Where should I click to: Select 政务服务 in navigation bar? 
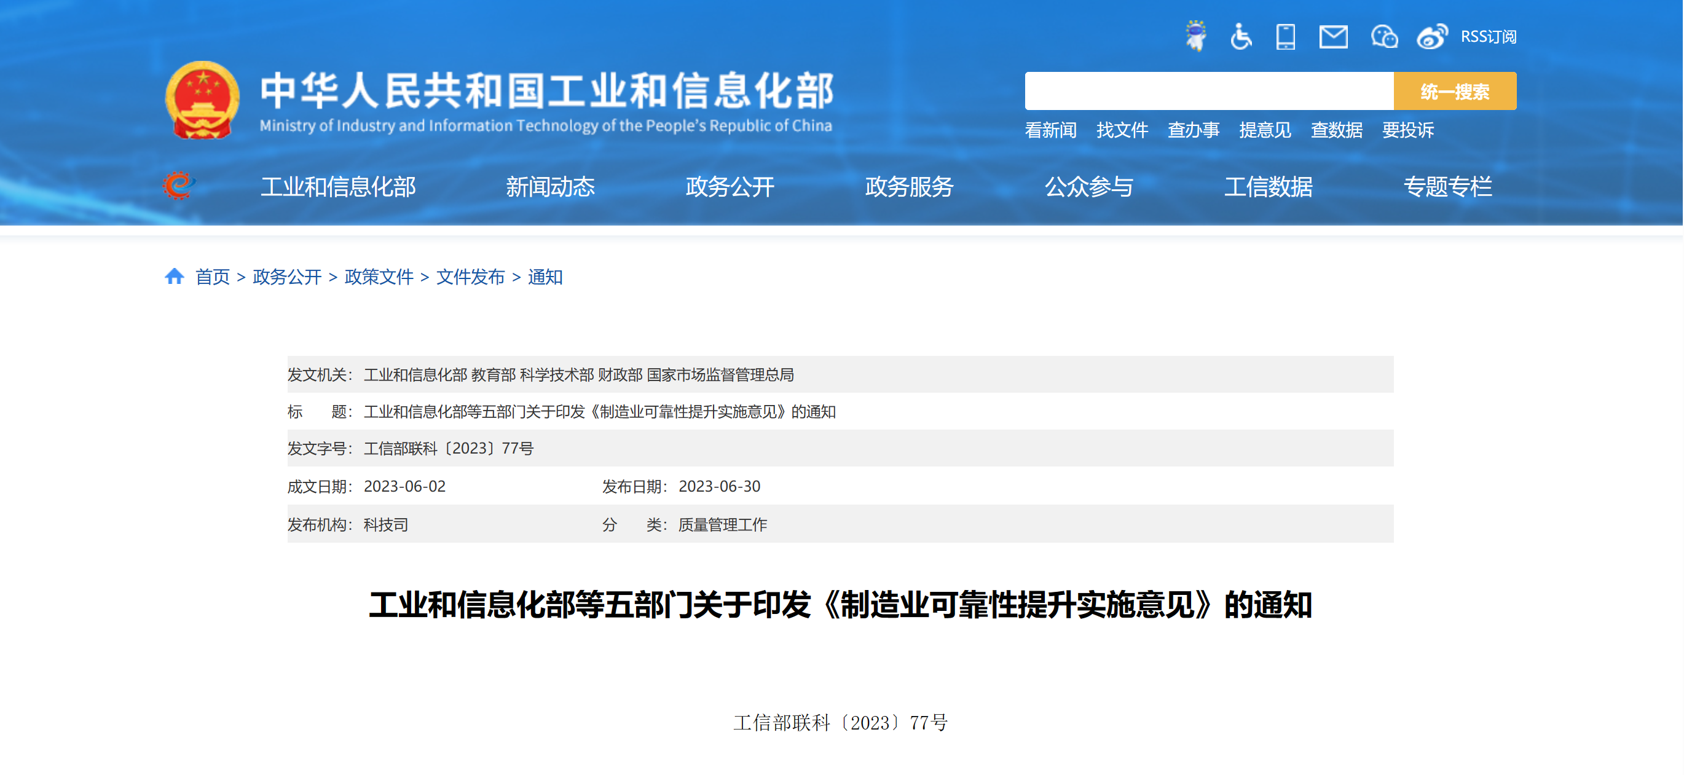coord(908,187)
